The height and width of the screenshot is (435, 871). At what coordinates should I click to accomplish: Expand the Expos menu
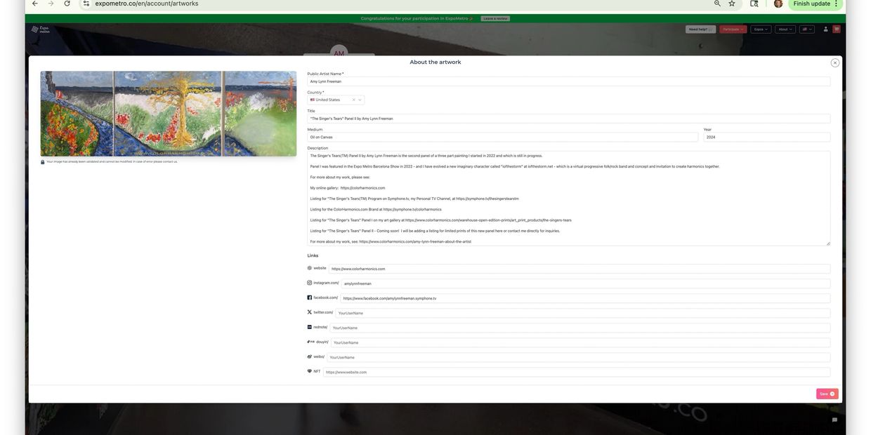[761, 29]
